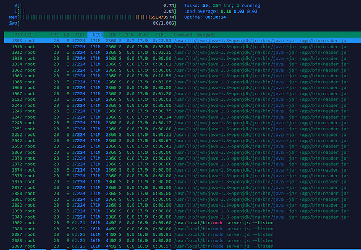Sort by the CPU% column header
The height and width of the screenshot is (250, 361).
pyautogui.click(x=129, y=35)
